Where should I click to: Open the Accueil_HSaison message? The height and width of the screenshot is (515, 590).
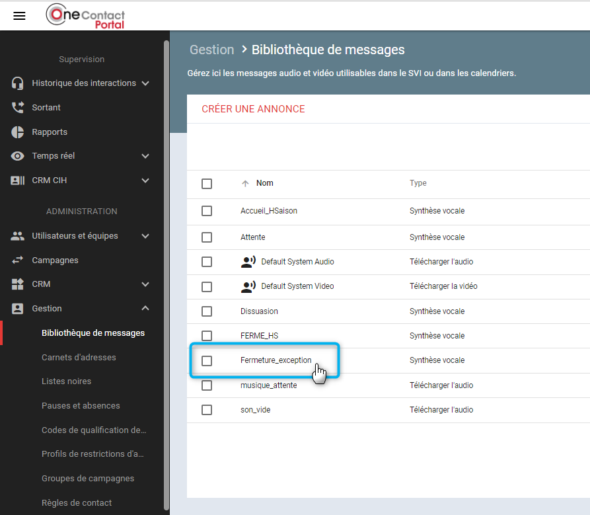coord(269,211)
